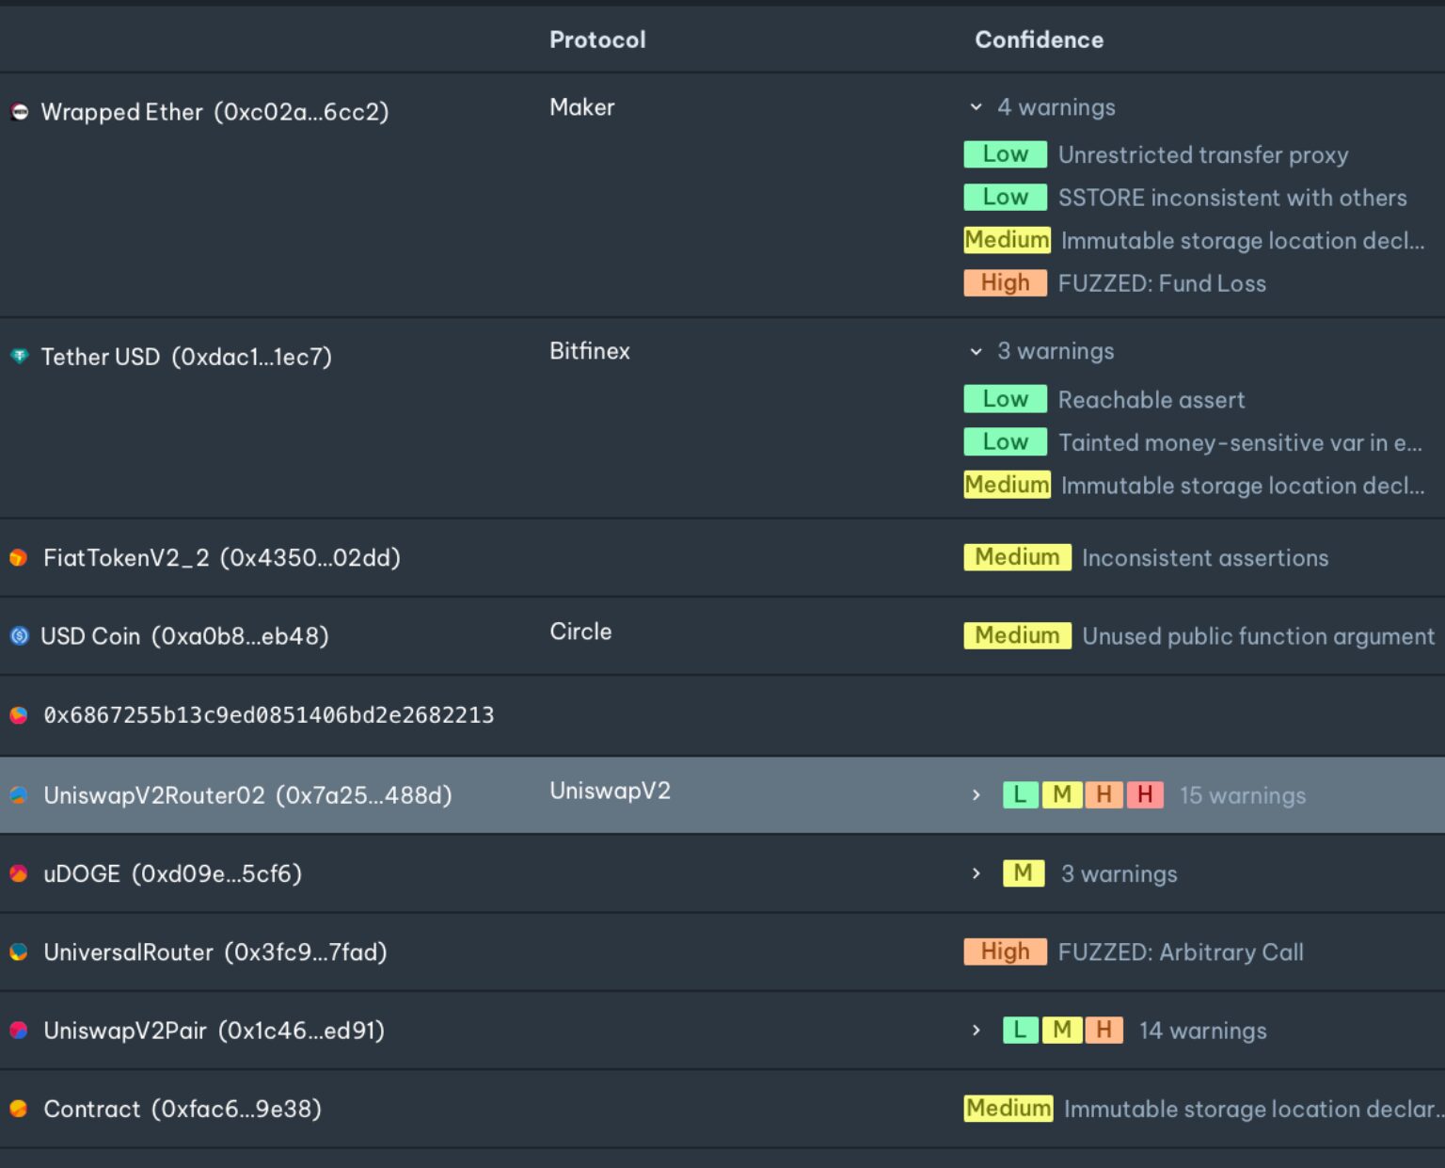The image size is (1445, 1168).
Task: Click the UniversalRouter contract icon
Action: click(19, 952)
